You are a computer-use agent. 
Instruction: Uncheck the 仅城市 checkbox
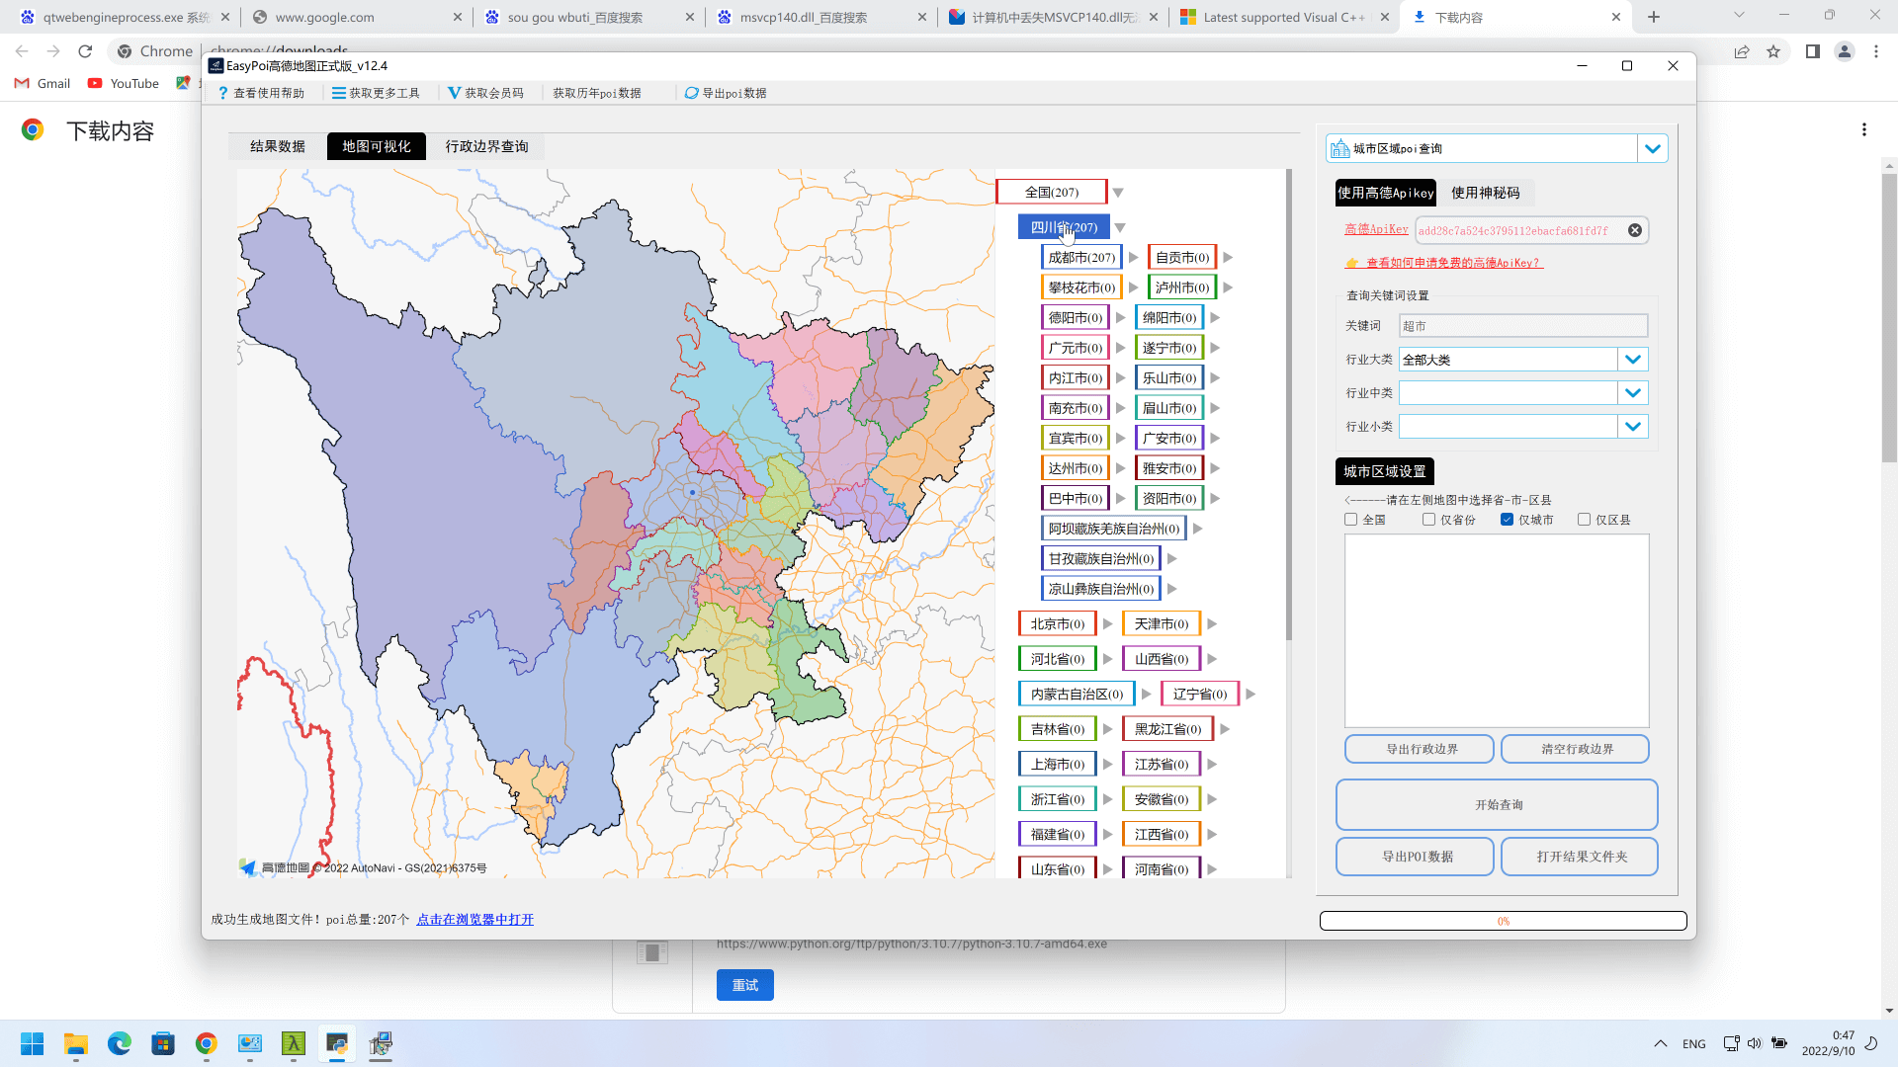click(1507, 520)
